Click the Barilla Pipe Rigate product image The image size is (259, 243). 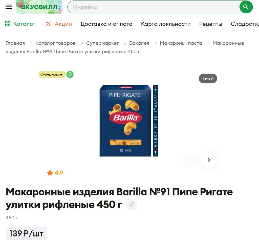click(129, 120)
